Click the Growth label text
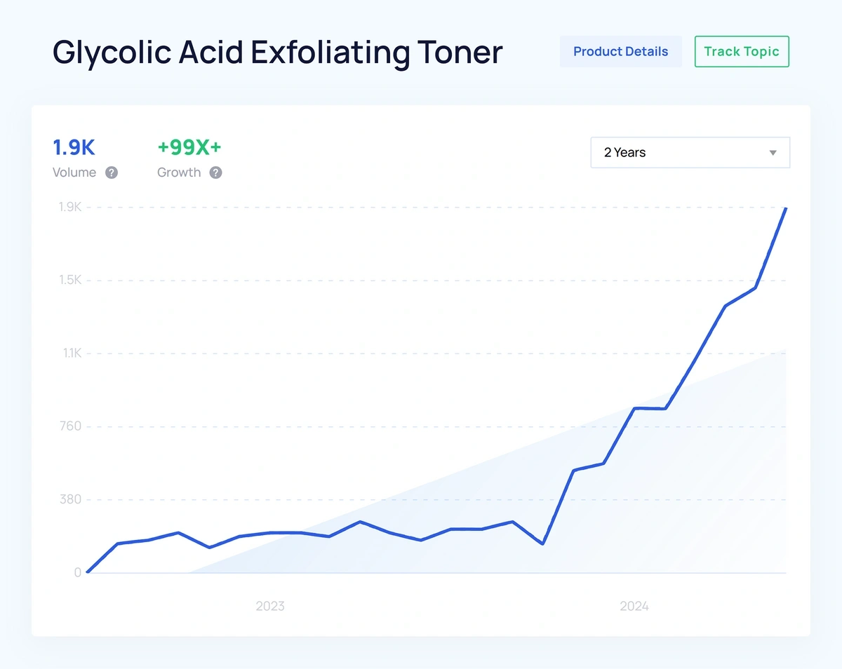842x669 pixels. (179, 173)
